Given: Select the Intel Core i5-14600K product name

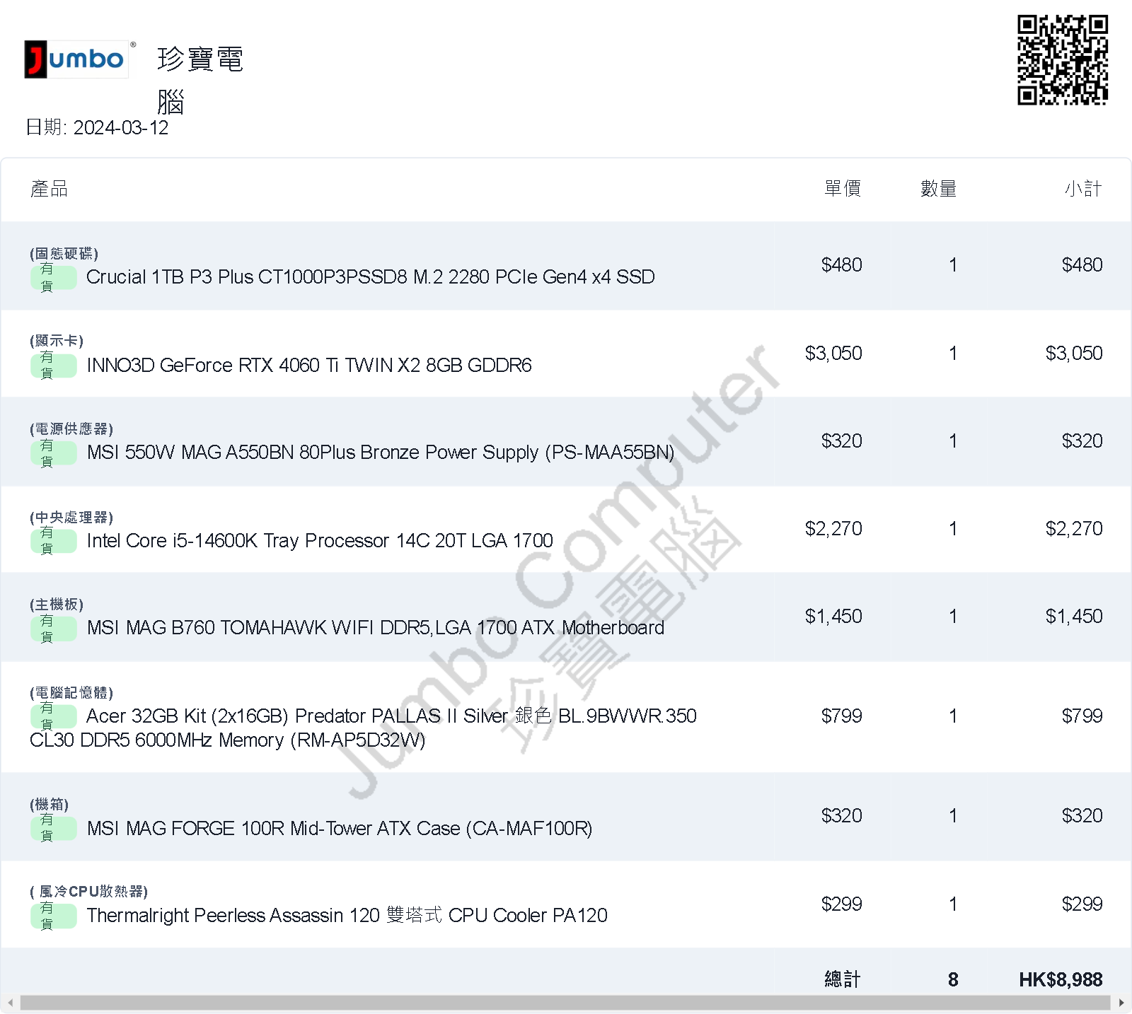Looking at the screenshot, I should click(x=320, y=541).
